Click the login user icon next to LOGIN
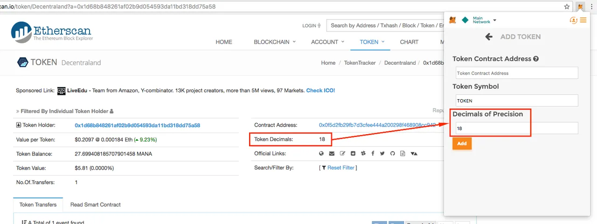 (319, 26)
